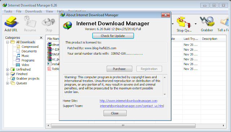Click IDM logo in About dialog
Viewport: 231px width, 132px height.
(67, 25)
